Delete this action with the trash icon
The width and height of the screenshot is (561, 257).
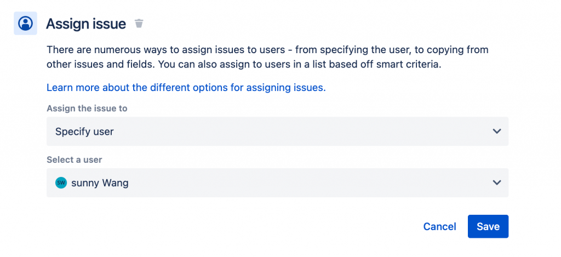(139, 24)
